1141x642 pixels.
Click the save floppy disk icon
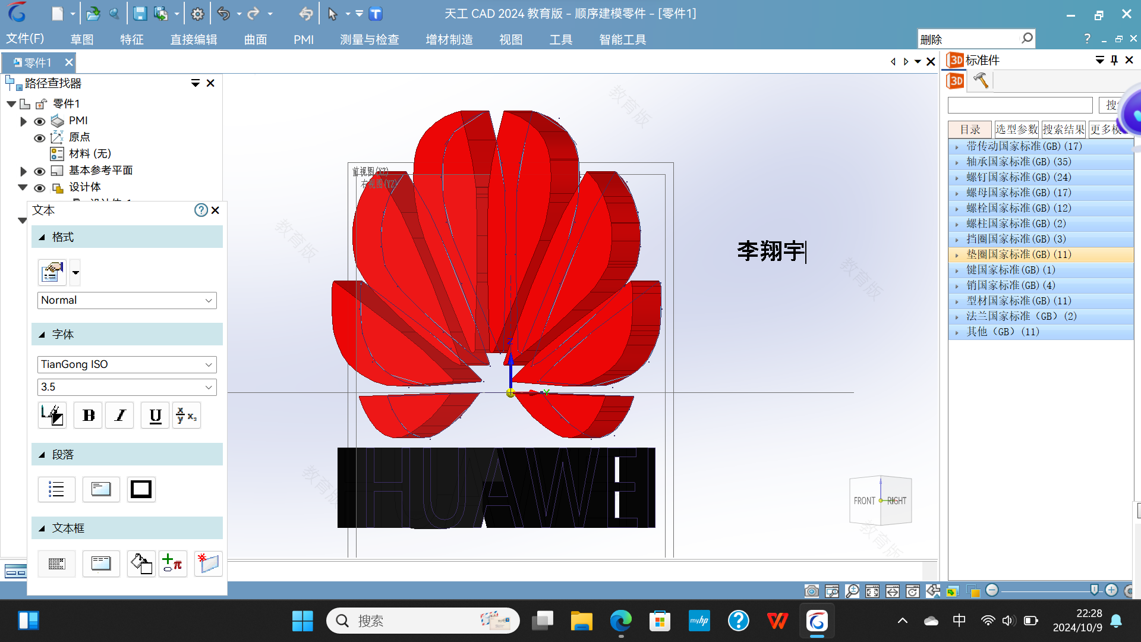click(140, 14)
